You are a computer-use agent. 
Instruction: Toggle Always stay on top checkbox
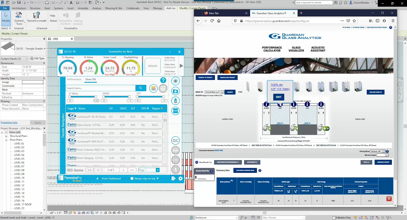coord(132,178)
